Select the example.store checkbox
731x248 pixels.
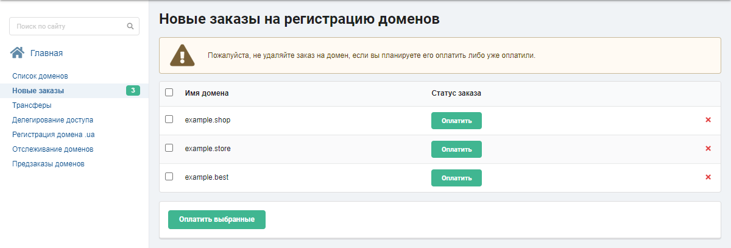pyautogui.click(x=169, y=148)
